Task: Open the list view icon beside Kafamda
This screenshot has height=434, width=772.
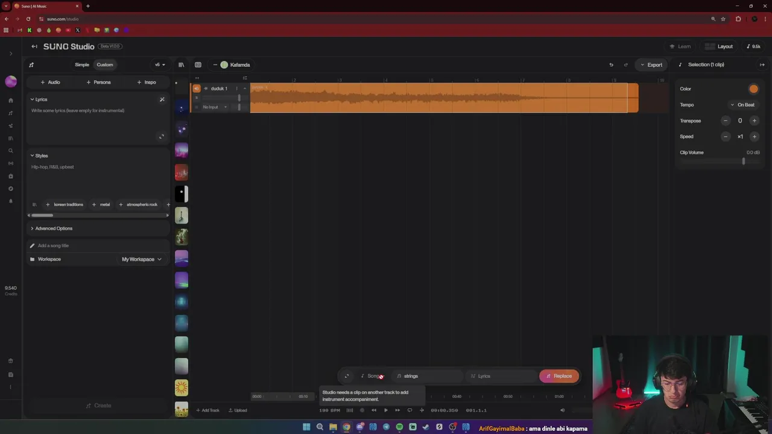Action: pos(198,64)
